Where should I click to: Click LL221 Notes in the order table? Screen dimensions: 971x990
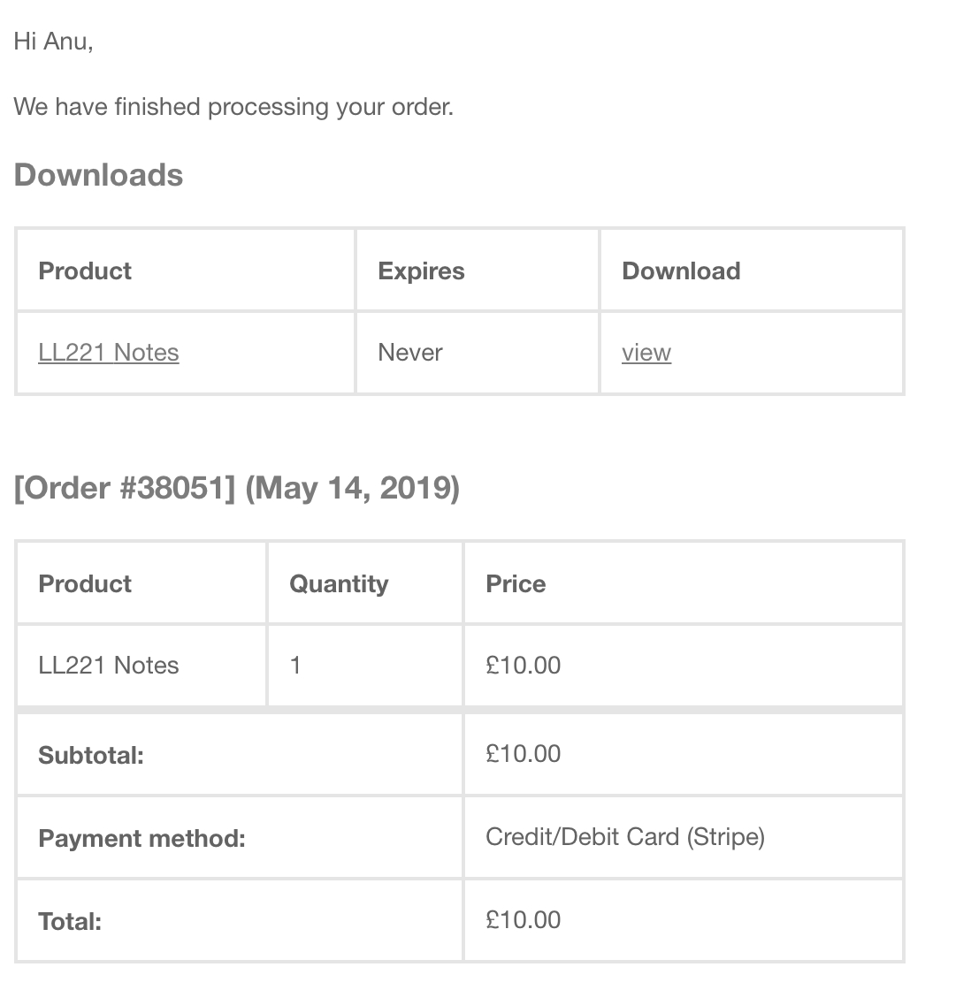coord(108,666)
